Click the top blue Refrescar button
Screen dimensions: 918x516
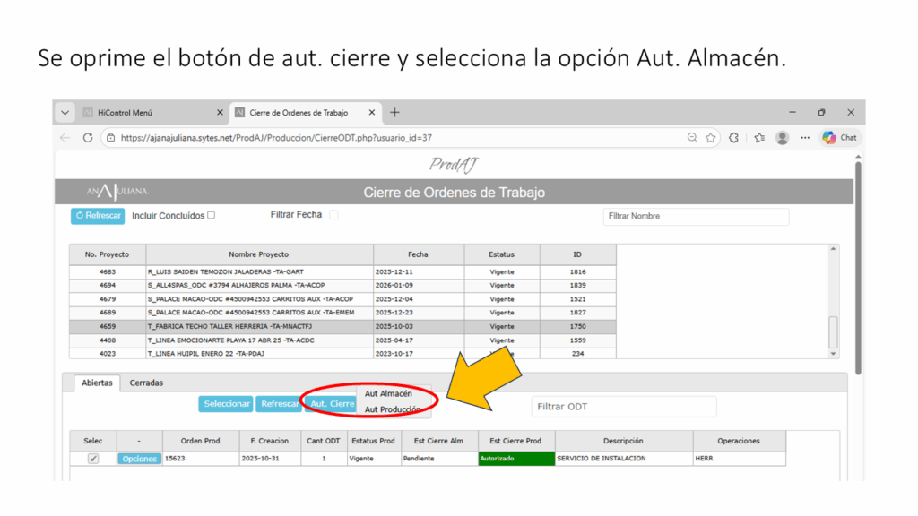click(x=98, y=216)
